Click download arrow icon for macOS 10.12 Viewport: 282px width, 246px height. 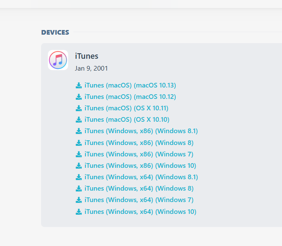click(79, 97)
